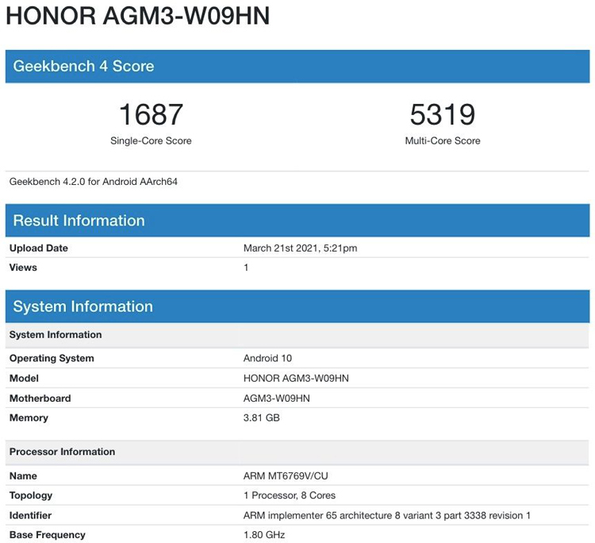Select the Result Information section header
595x543 pixels.
(x=79, y=221)
